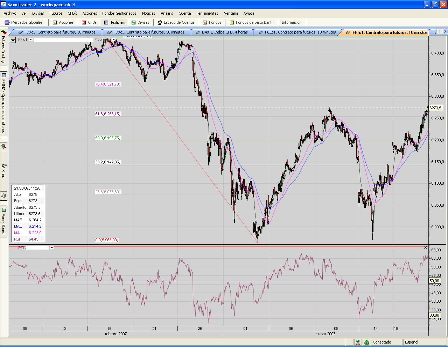Click the network connection icon in status bar
Image resolution: width=448 pixels, height=347 pixels.
click(x=358, y=342)
